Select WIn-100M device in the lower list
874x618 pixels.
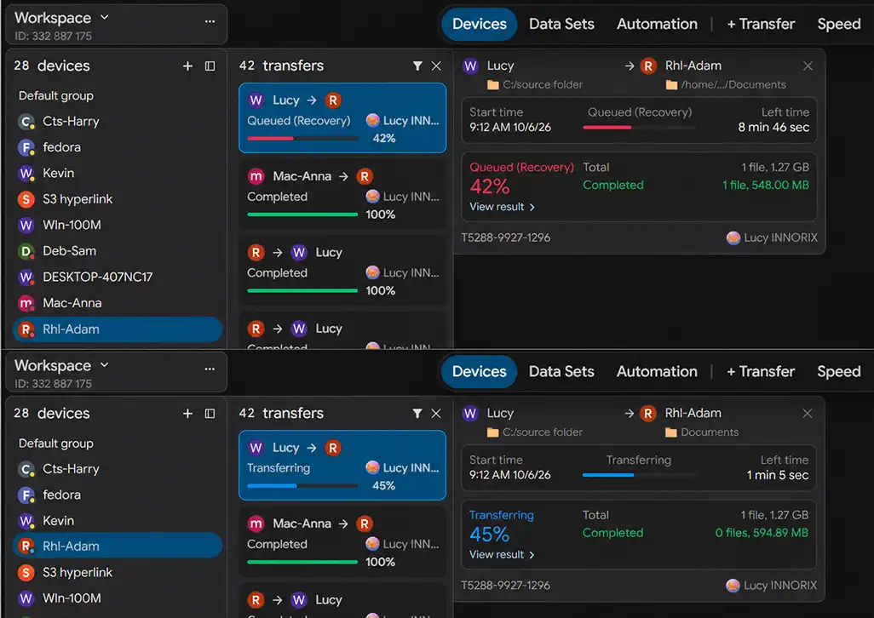[x=118, y=598]
